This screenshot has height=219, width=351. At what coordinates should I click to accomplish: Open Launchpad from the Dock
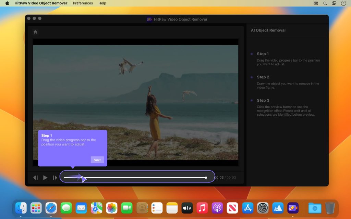tap(36, 208)
